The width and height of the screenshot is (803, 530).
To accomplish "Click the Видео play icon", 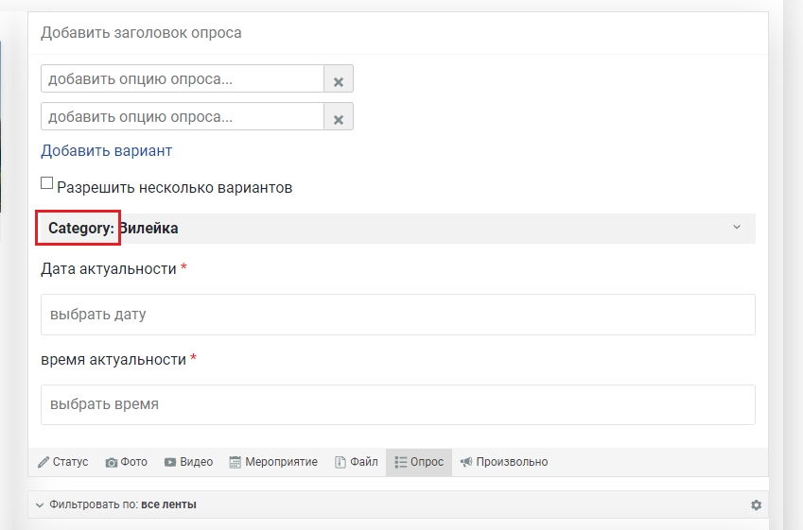I will click(x=170, y=463).
